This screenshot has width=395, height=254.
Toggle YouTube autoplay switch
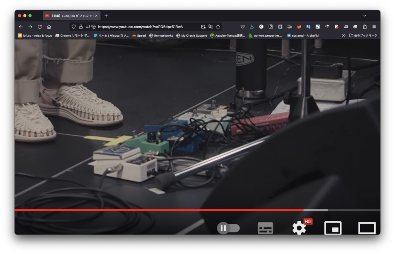pyautogui.click(x=228, y=228)
